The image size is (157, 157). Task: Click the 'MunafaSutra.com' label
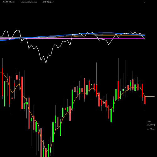29,2
